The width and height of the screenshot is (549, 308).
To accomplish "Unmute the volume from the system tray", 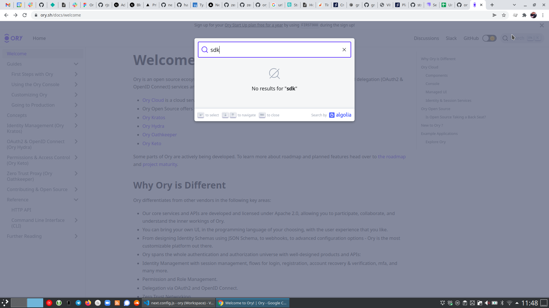I will [488, 303].
